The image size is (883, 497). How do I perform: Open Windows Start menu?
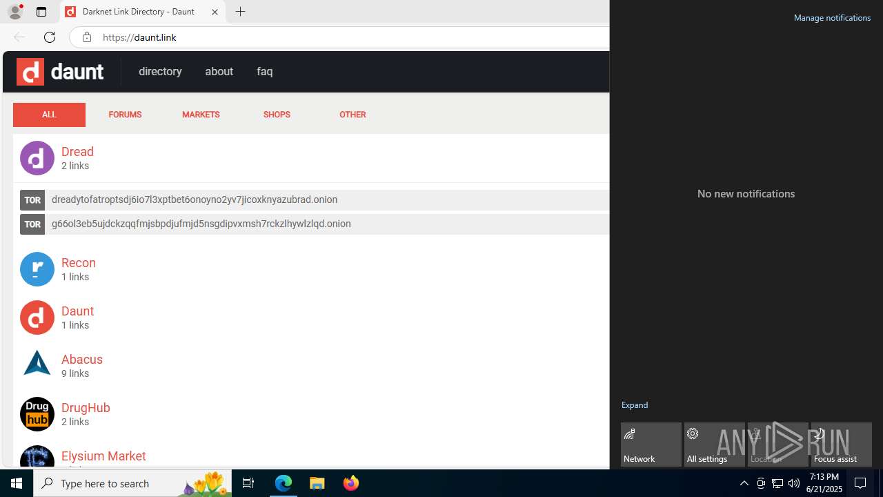(17, 483)
